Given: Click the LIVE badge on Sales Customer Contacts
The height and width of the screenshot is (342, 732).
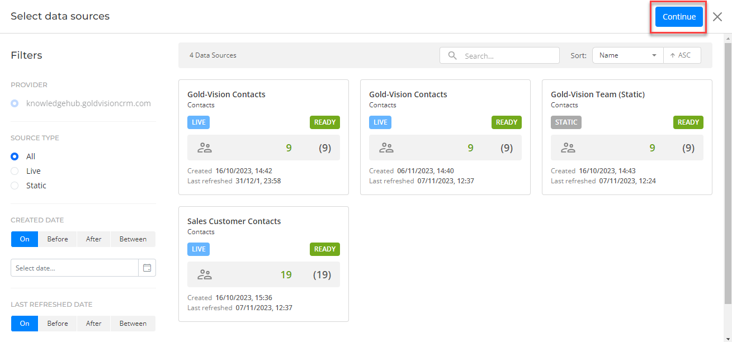Looking at the screenshot, I should [x=199, y=249].
